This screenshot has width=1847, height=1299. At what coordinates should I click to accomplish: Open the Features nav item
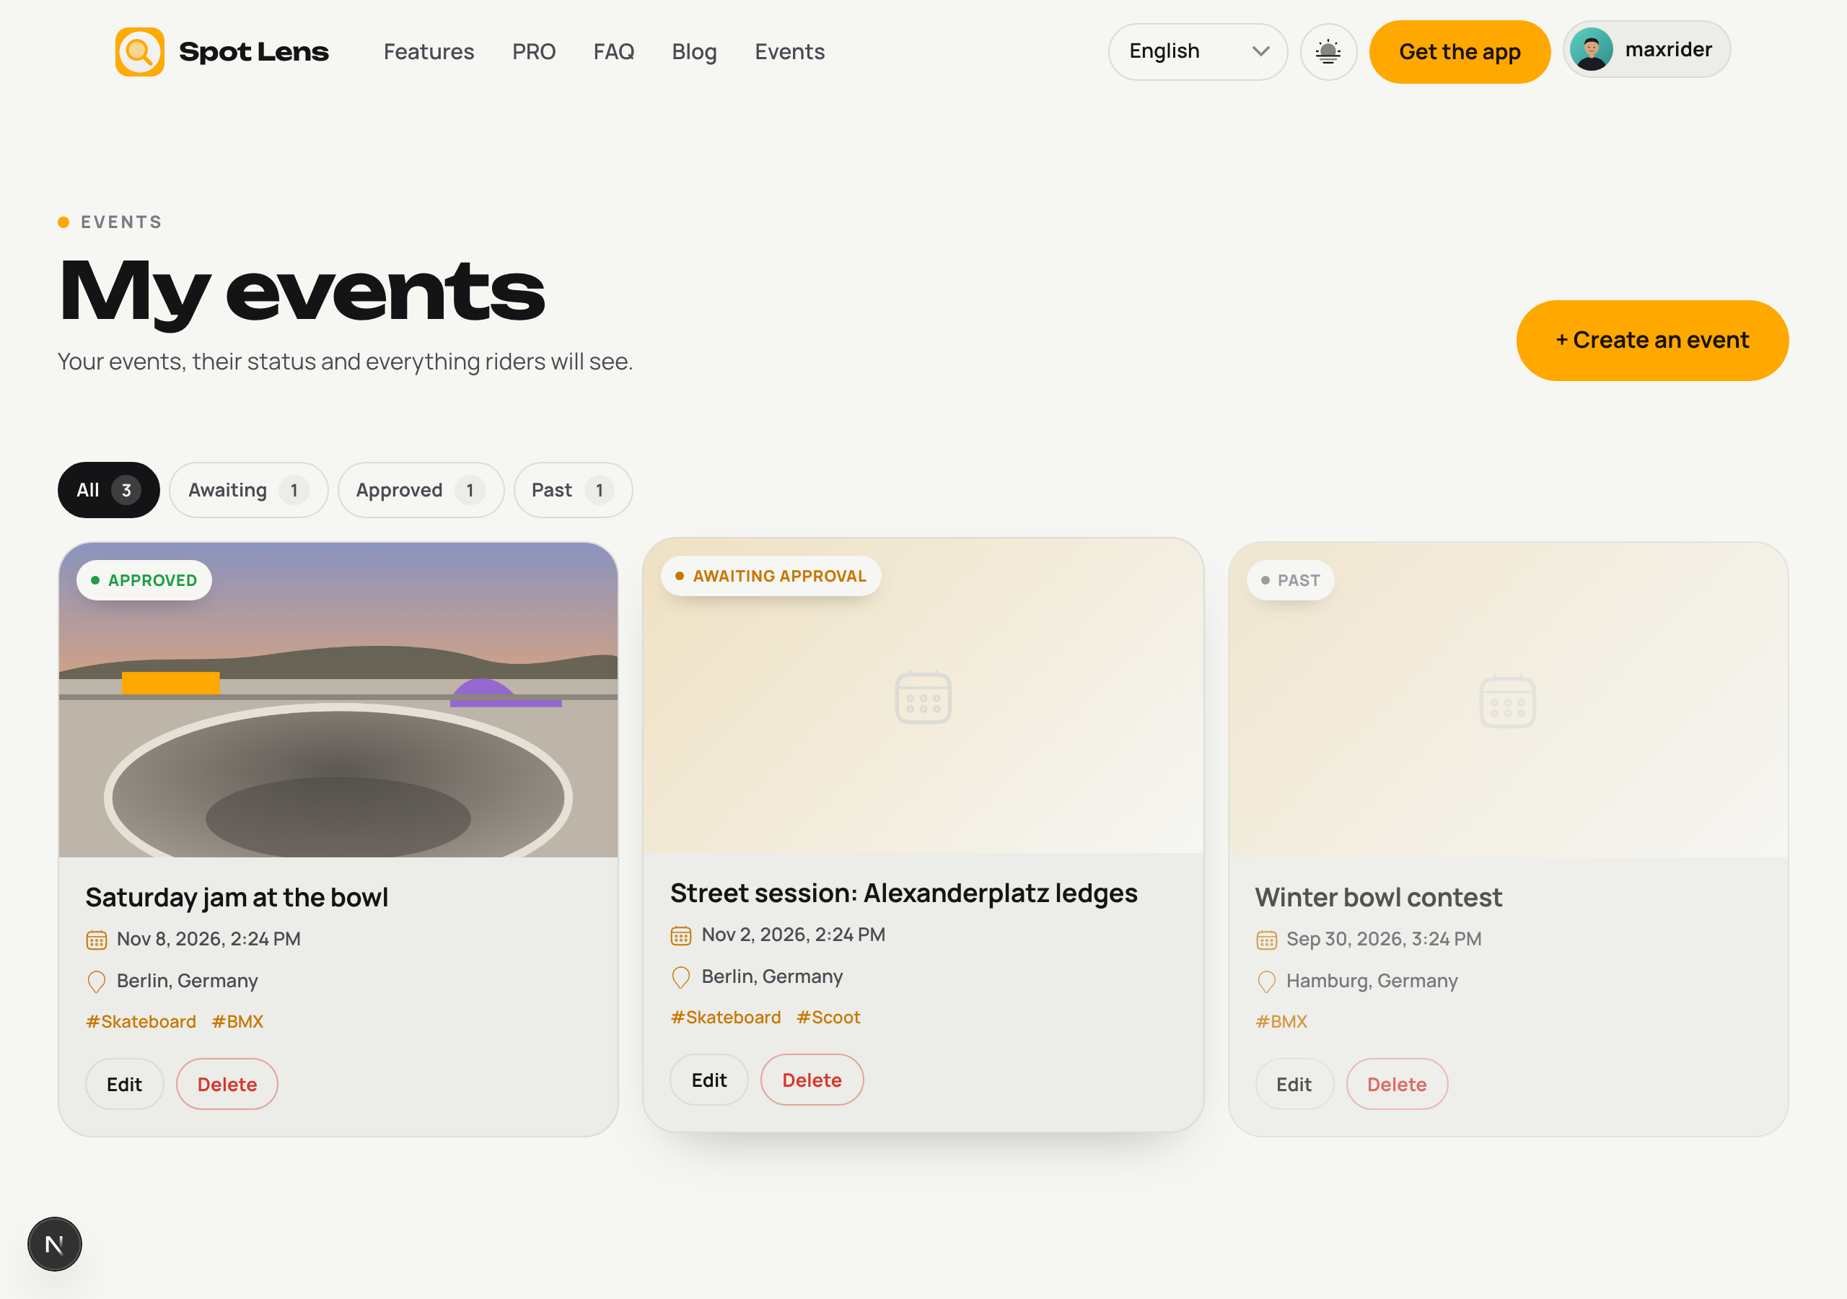point(429,51)
